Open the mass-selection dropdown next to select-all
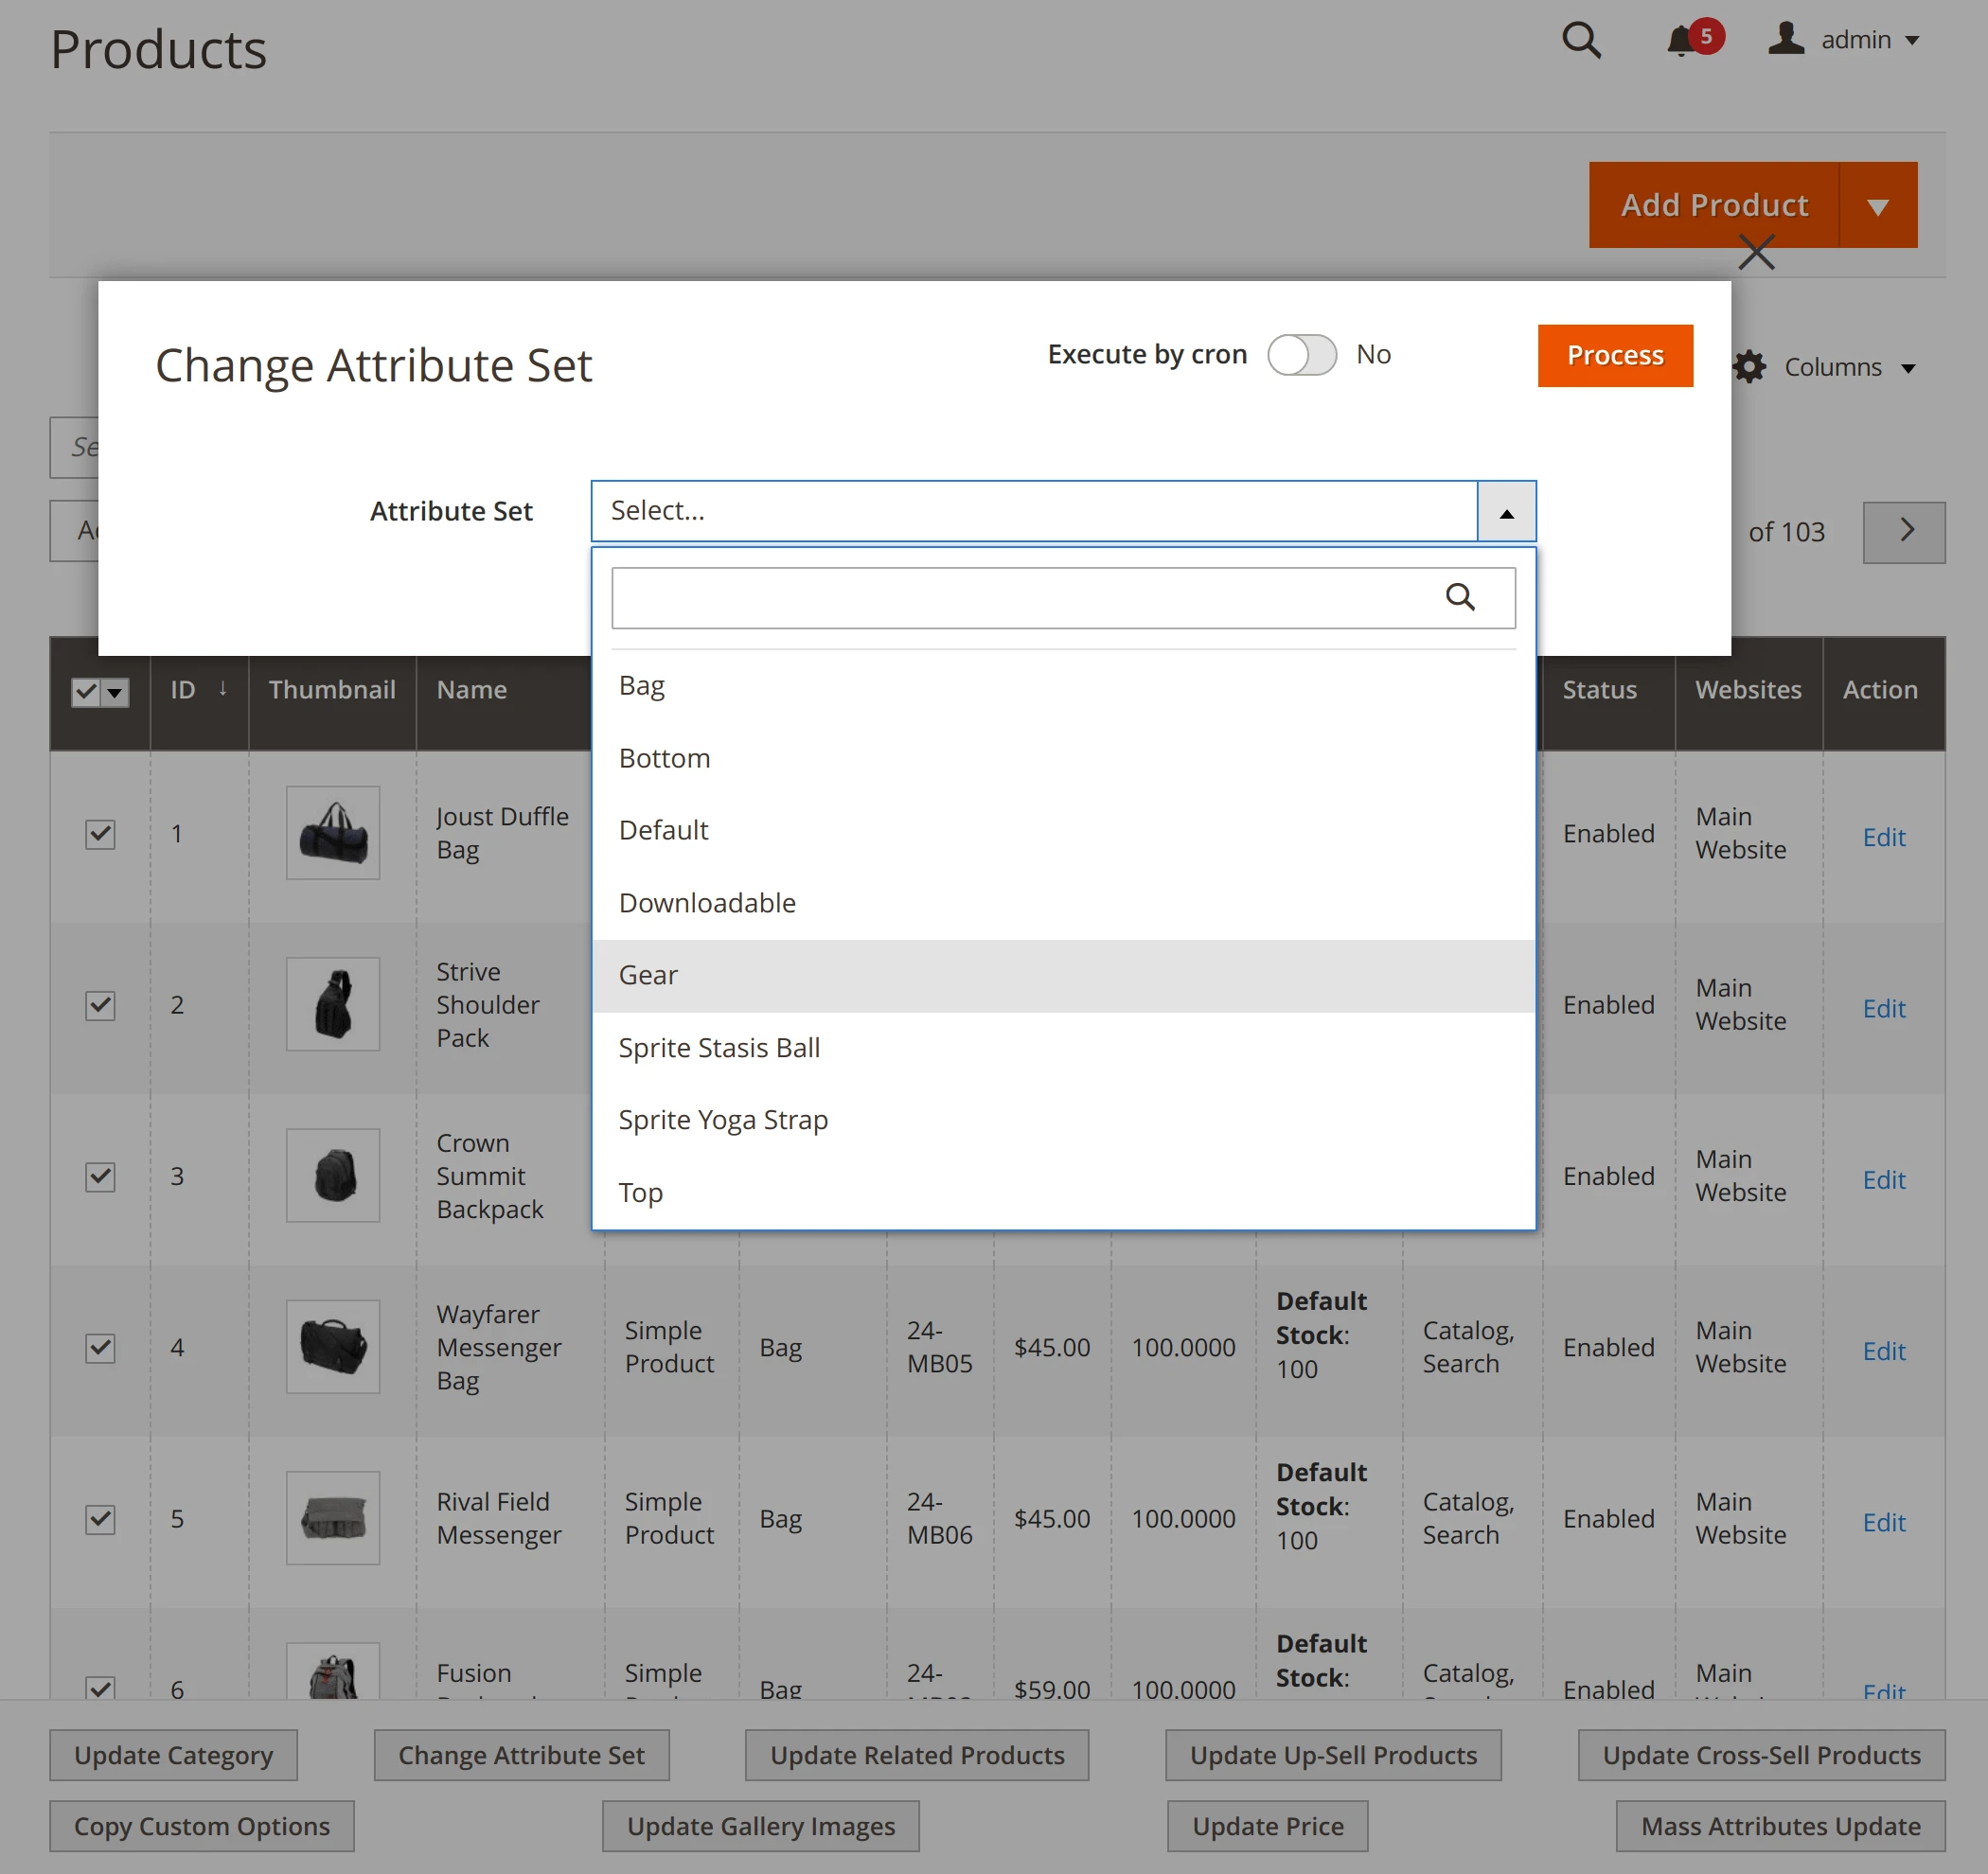The height and width of the screenshot is (1874, 1988). pos(114,693)
